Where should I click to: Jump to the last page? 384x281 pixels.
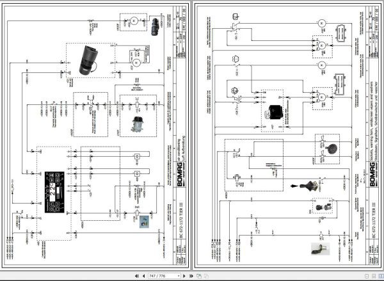[191, 276]
